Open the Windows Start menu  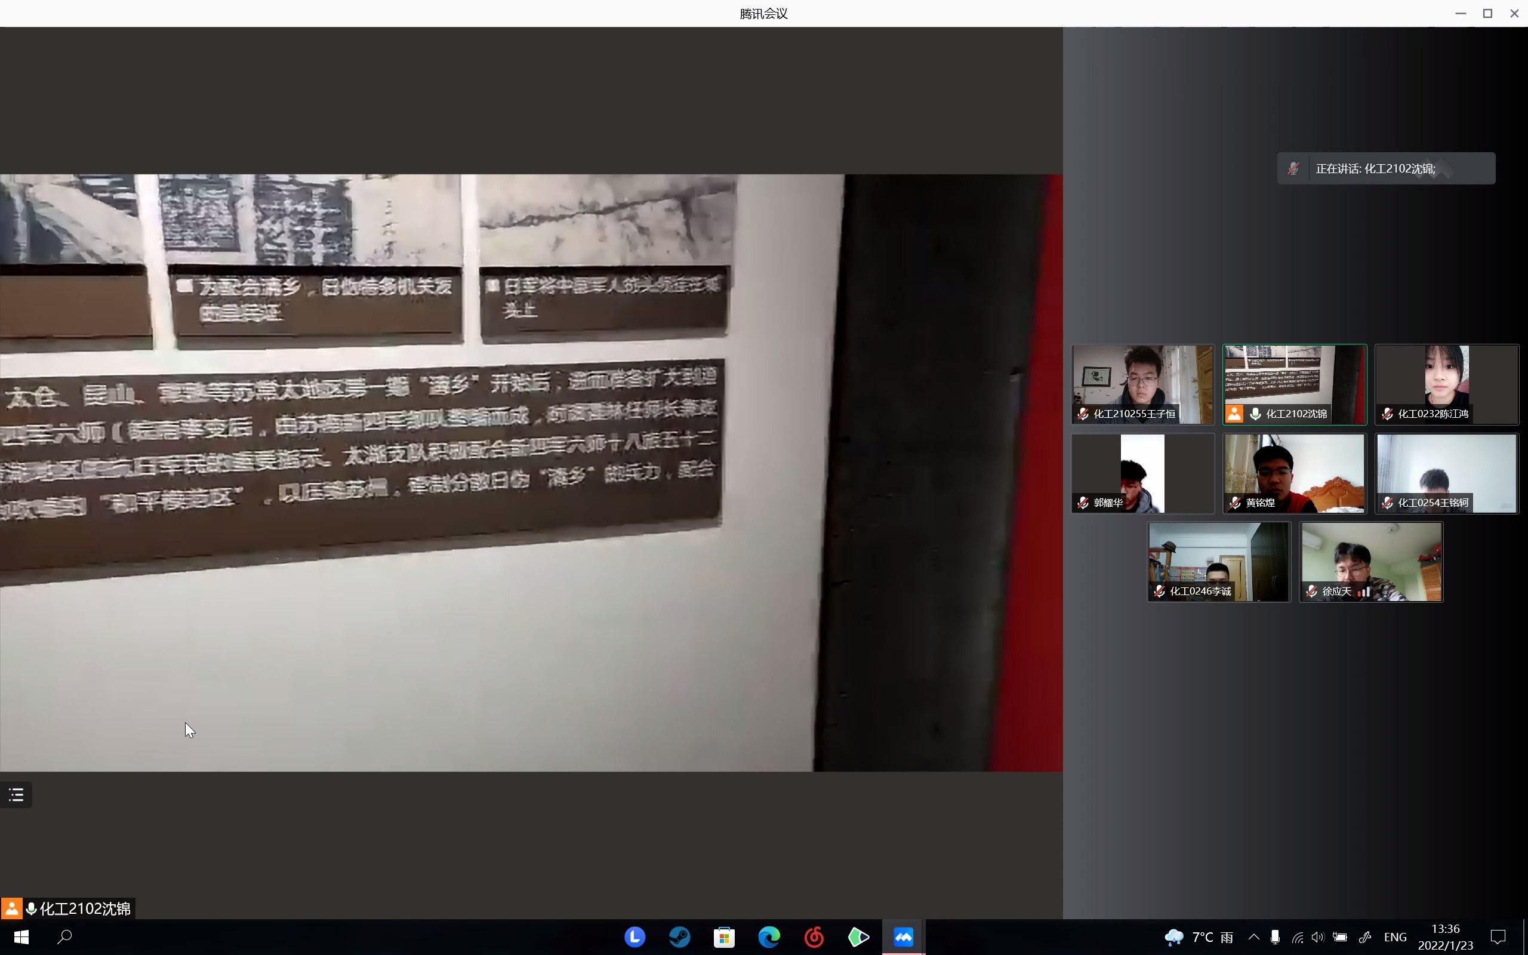click(21, 936)
